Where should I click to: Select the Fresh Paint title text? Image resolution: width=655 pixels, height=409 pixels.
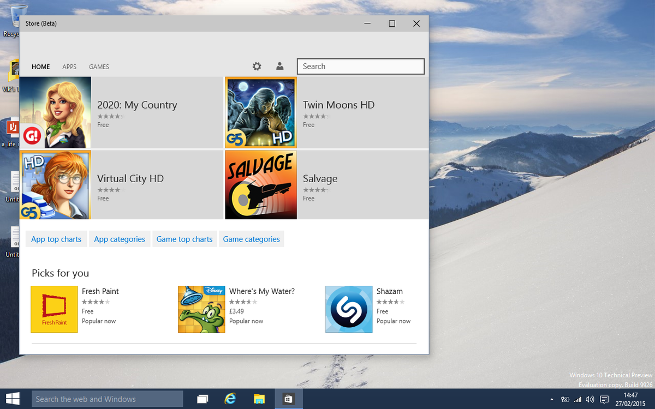[x=100, y=291]
